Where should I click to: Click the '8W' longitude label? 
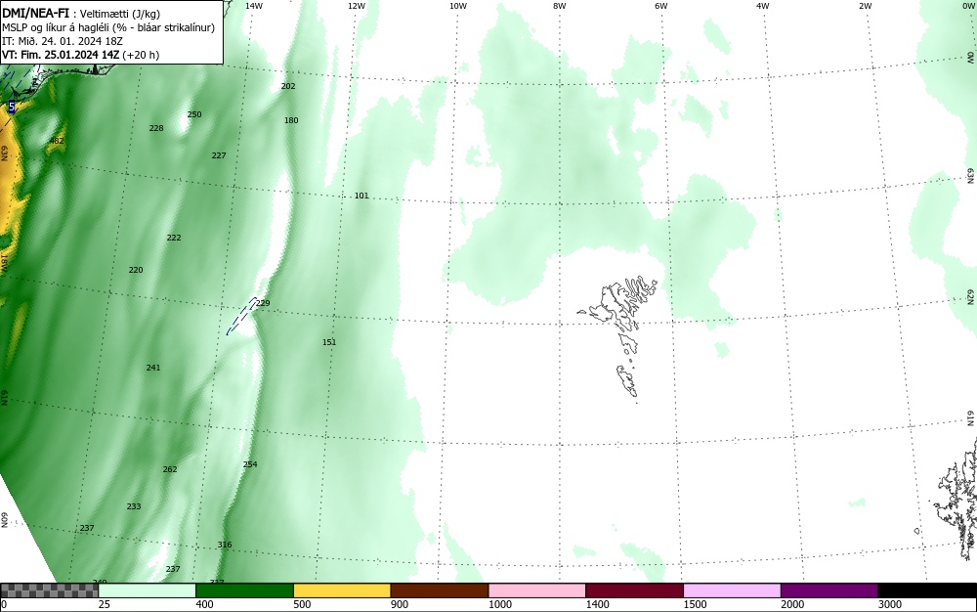tap(560, 6)
